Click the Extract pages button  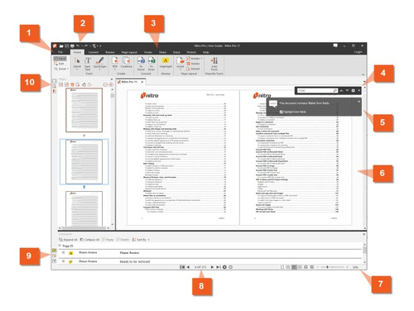click(x=193, y=69)
